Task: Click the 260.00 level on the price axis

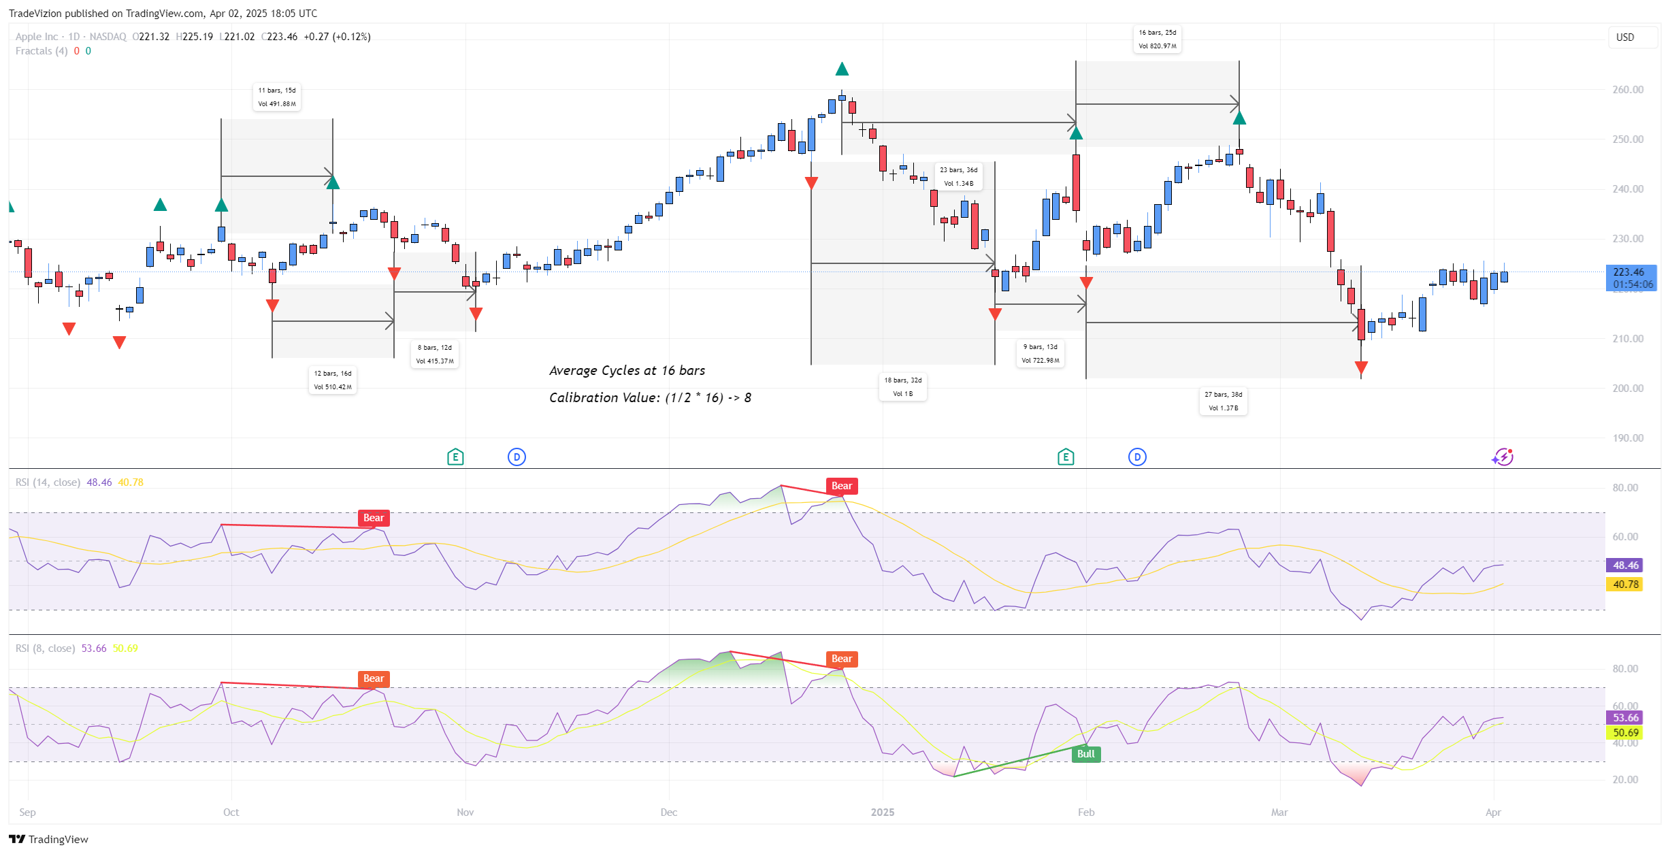Action: [1628, 90]
